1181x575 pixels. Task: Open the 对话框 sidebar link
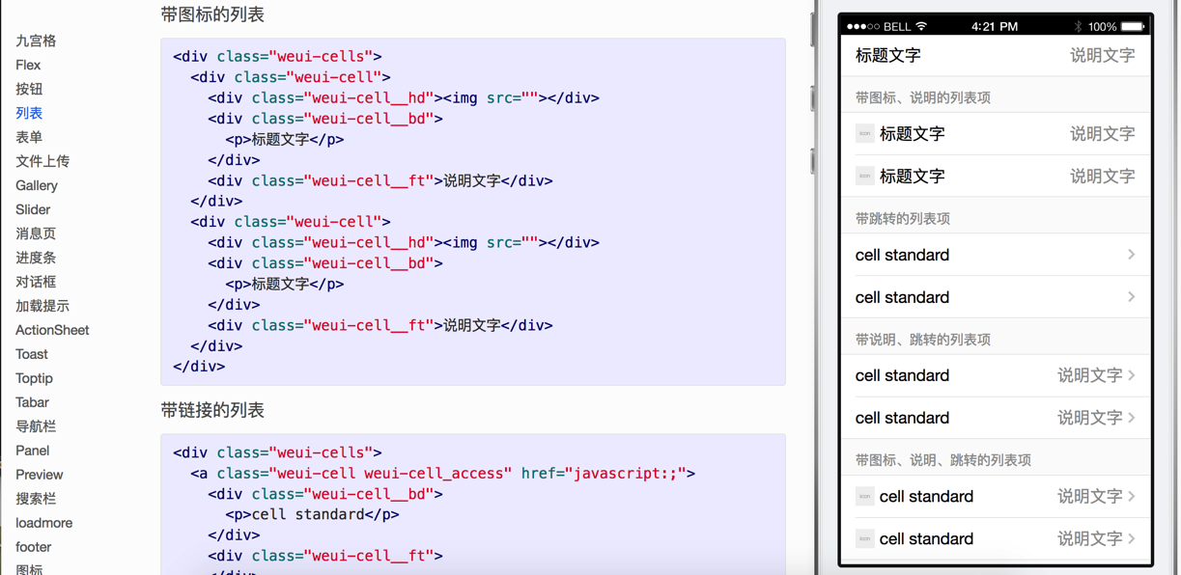36,282
